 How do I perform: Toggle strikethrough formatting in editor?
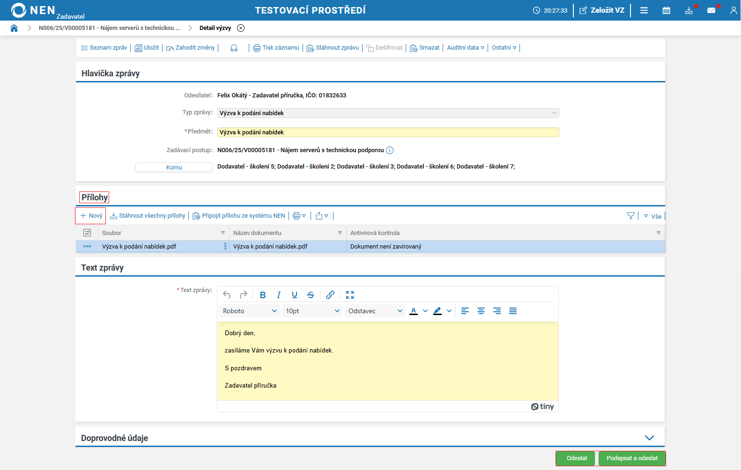point(311,295)
